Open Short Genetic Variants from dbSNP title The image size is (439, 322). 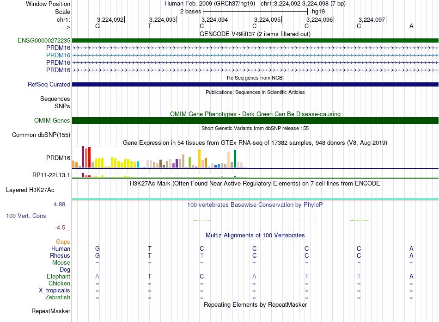[255, 128]
